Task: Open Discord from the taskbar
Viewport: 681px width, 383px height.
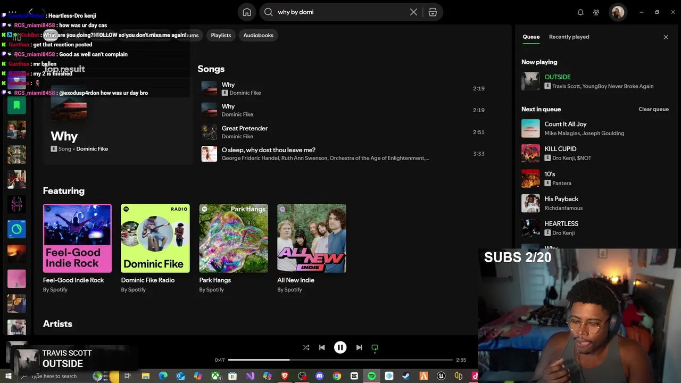Action: [319, 376]
